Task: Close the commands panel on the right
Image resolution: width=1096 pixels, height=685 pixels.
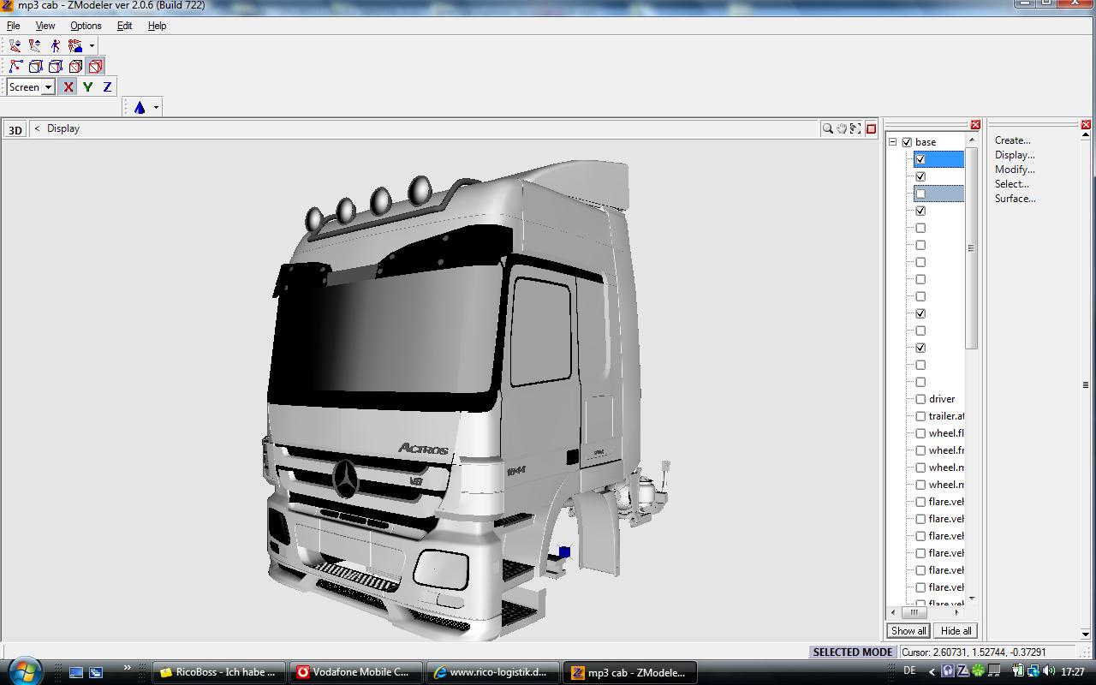Action: click(x=1086, y=125)
